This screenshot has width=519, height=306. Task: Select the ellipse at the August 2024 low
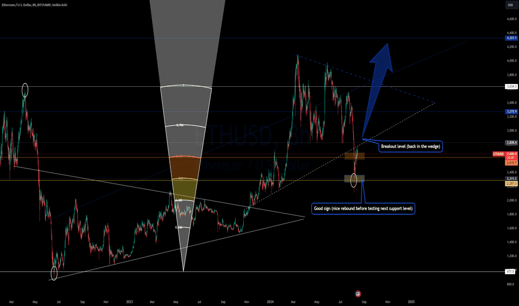tap(354, 180)
